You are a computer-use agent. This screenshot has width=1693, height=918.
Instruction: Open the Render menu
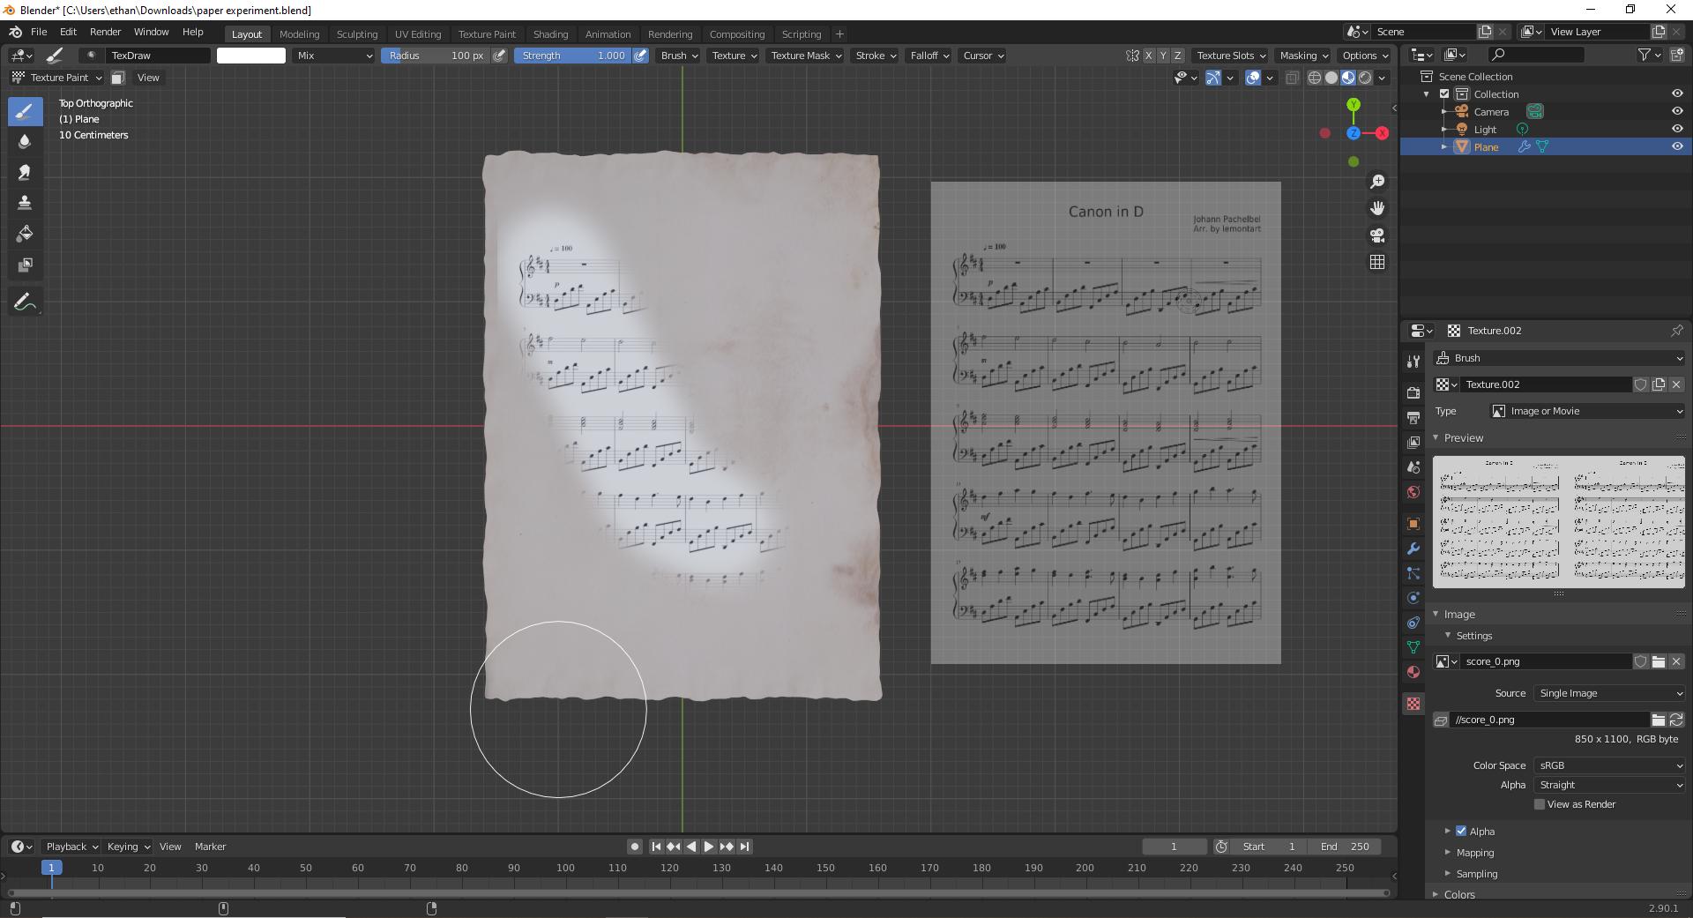coord(105,32)
